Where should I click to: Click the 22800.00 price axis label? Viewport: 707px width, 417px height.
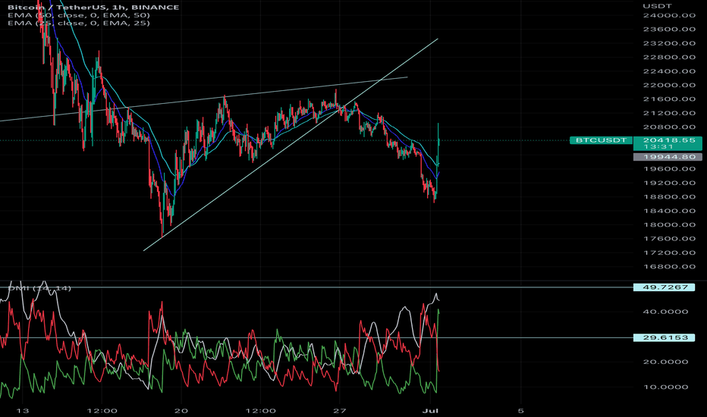pyautogui.click(x=669, y=58)
